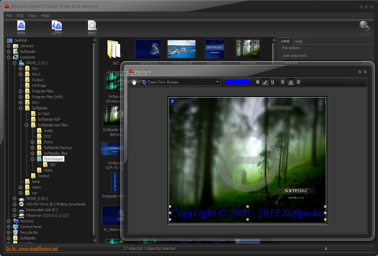378x256 pixels.
Task: Select the Users tree folder
Action: (x=37, y=187)
